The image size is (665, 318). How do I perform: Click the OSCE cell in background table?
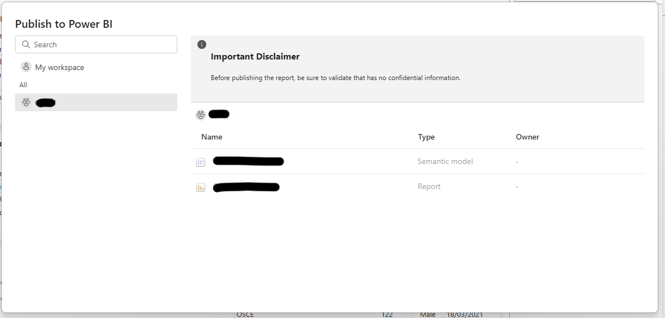(x=245, y=315)
